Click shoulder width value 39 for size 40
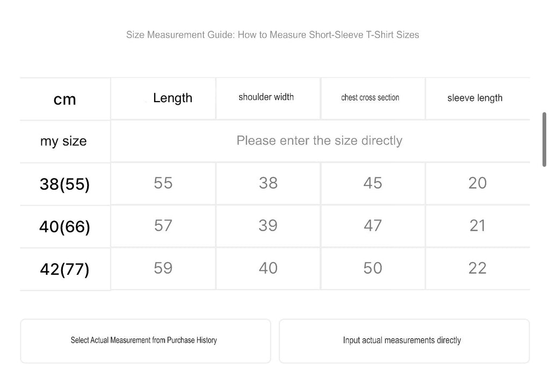 [x=268, y=226]
